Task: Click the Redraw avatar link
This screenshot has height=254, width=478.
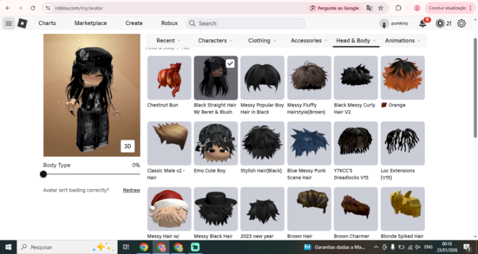Action: pos(131,190)
